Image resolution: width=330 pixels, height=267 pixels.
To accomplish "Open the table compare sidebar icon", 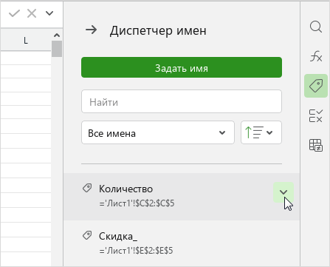I will pos(316,145).
